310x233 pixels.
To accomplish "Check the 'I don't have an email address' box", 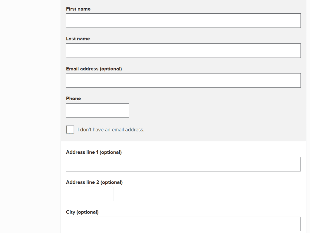I will 70,129.
